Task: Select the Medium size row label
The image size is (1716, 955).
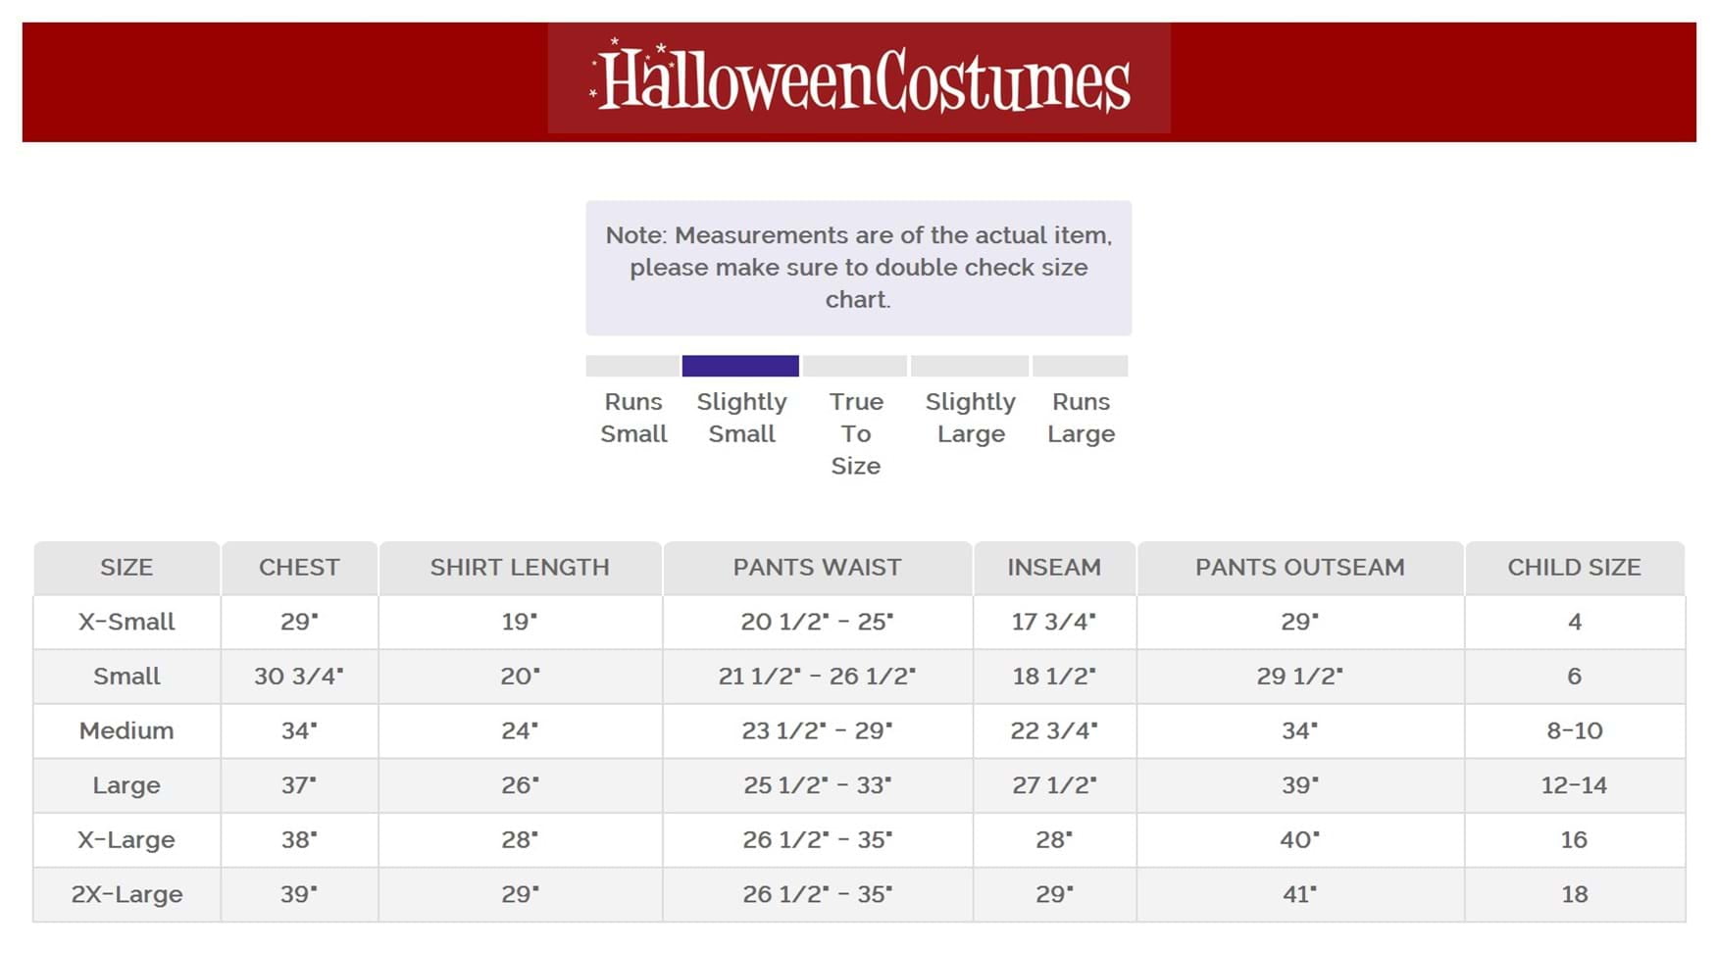Action: 126,730
